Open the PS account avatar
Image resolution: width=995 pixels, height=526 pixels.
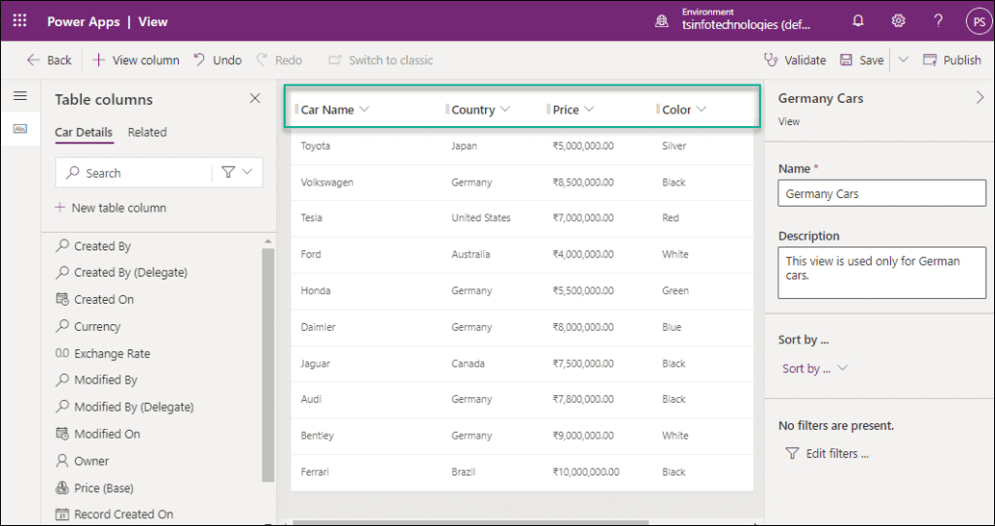pyautogui.click(x=978, y=21)
